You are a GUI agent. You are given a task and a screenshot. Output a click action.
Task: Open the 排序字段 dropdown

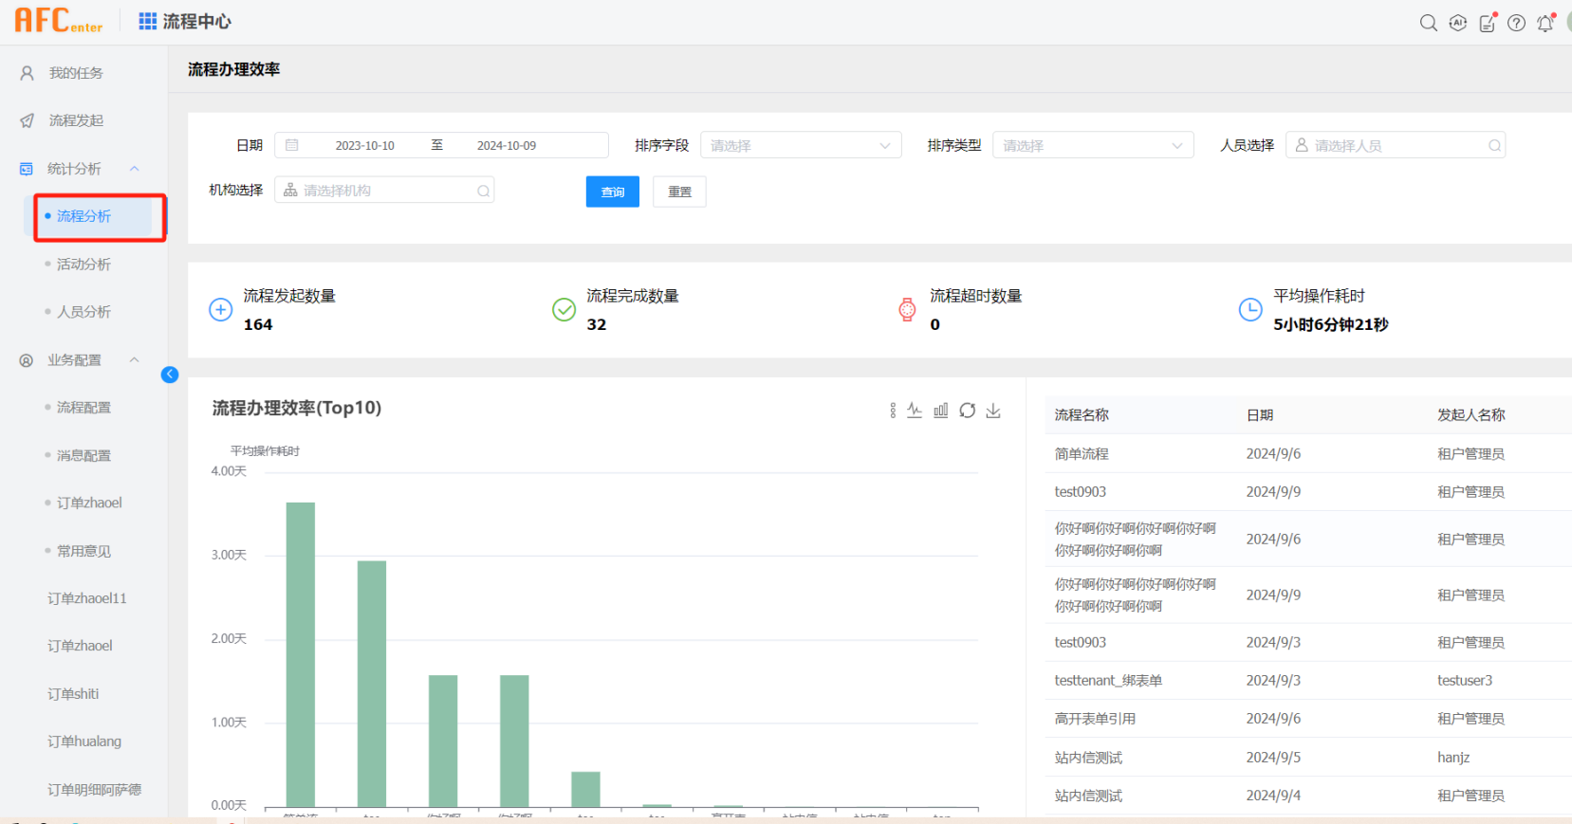click(x=801, y=145)
